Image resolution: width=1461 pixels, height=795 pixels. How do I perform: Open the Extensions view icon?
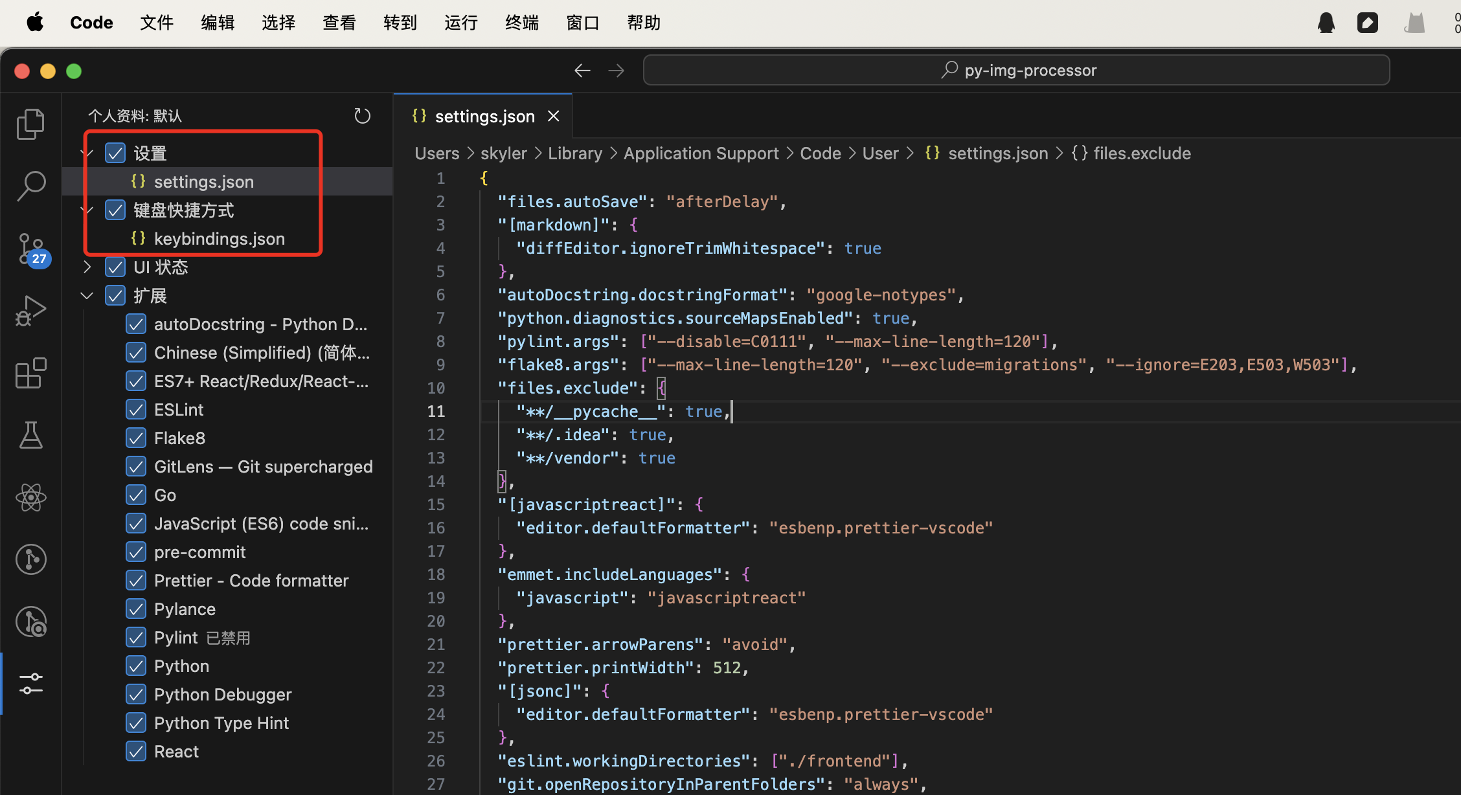(x=30, y=373)
